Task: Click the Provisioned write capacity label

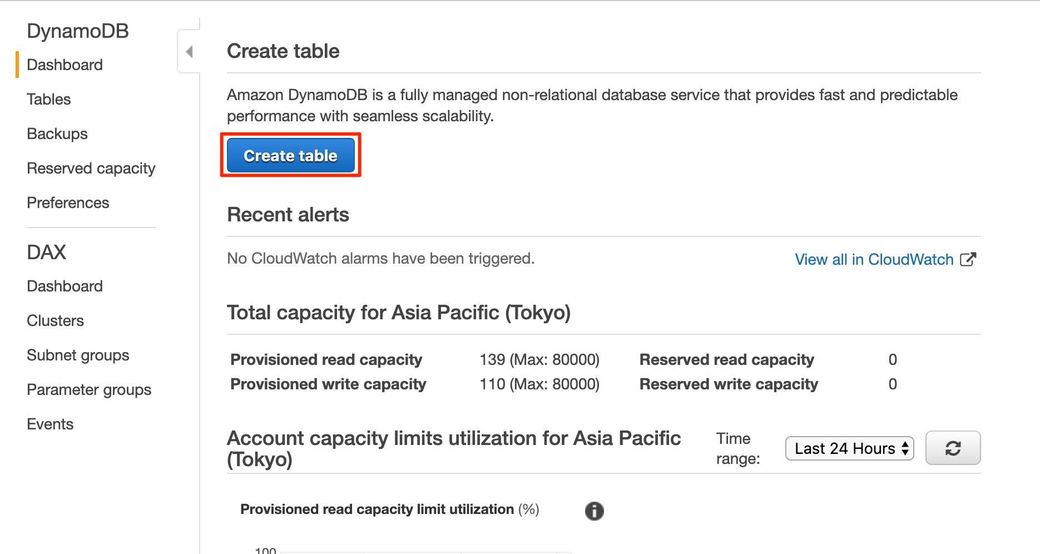Action: pos(328,384)
